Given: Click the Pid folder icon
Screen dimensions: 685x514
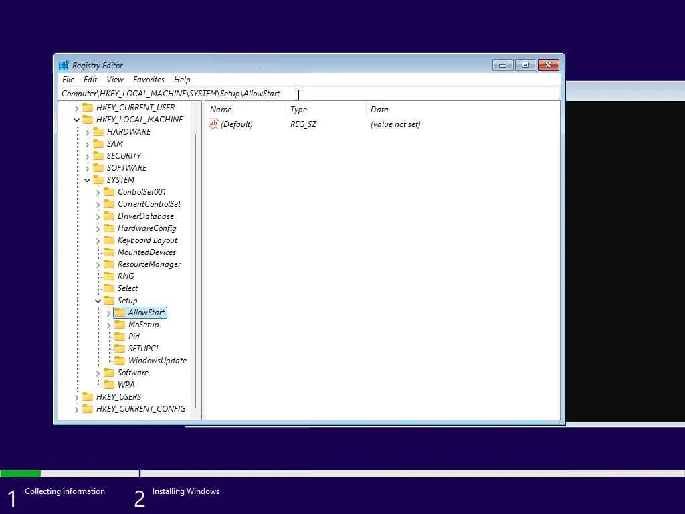Looking at the screenshot, I should click(x=120, y=337).
